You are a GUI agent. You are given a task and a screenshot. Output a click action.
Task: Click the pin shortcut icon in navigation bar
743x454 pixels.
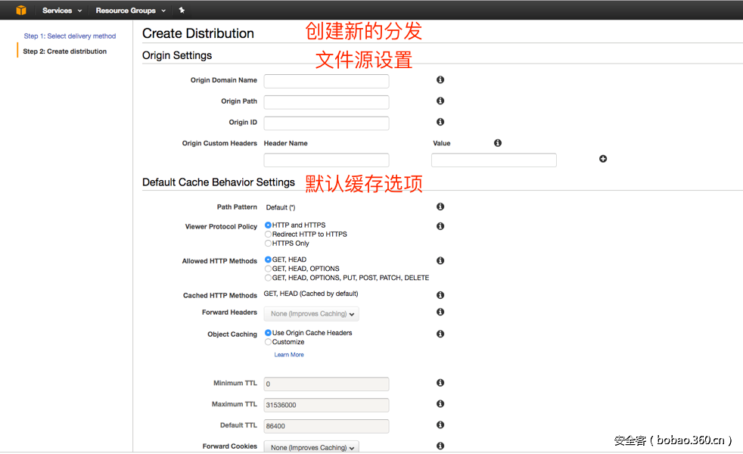coord(181,10)
